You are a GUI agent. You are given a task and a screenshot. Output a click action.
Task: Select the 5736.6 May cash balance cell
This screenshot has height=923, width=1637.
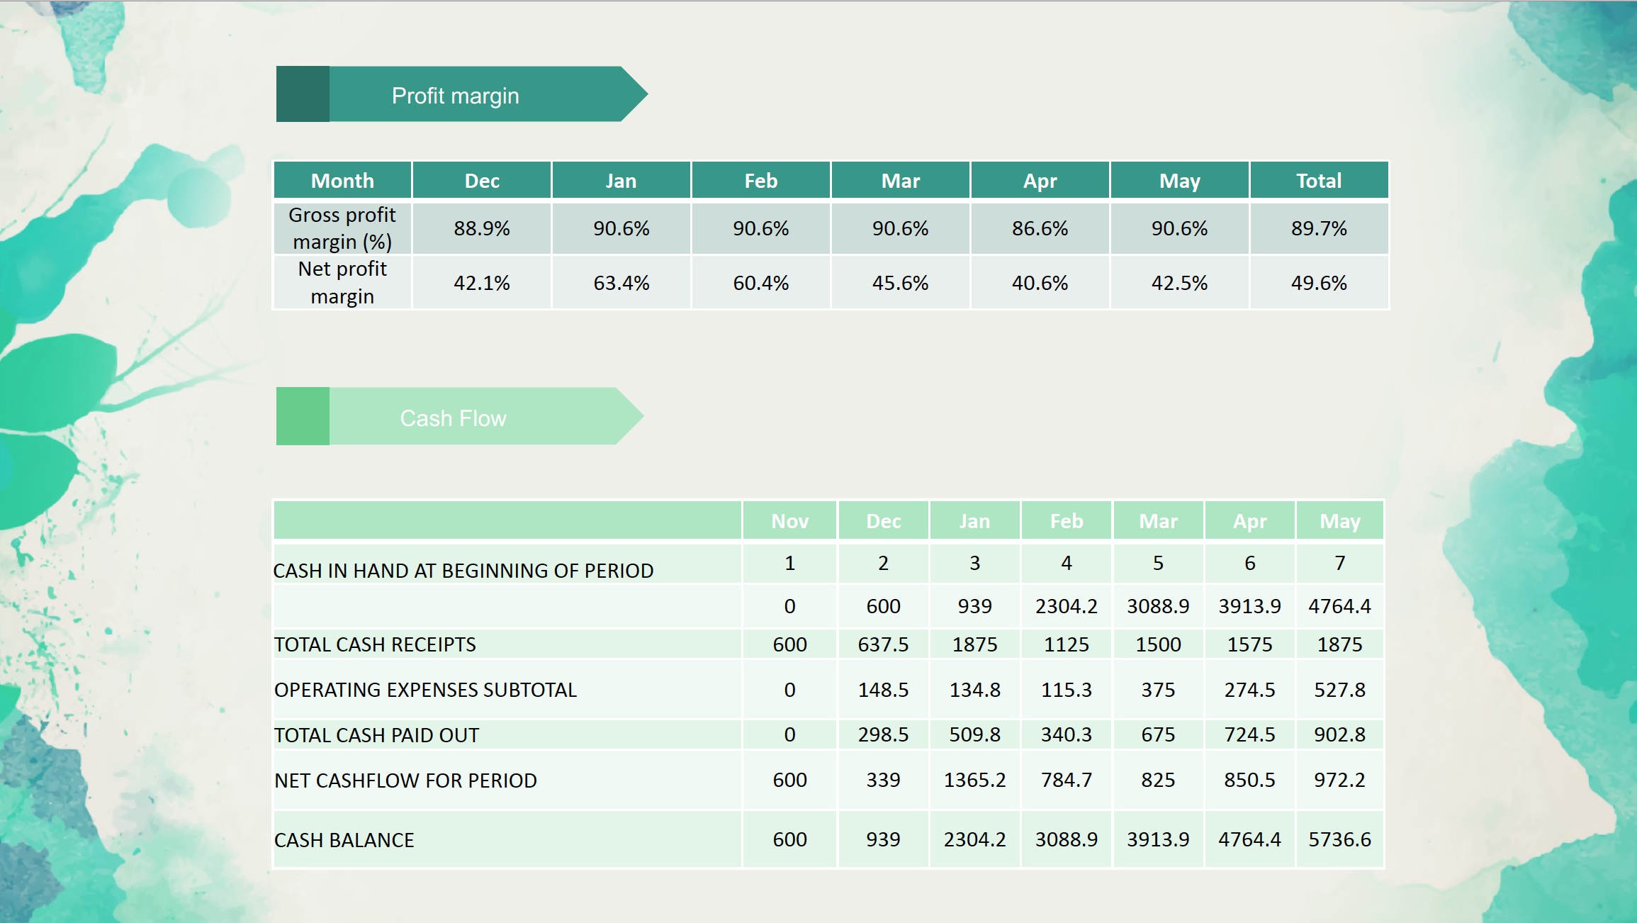[1340, 839]
